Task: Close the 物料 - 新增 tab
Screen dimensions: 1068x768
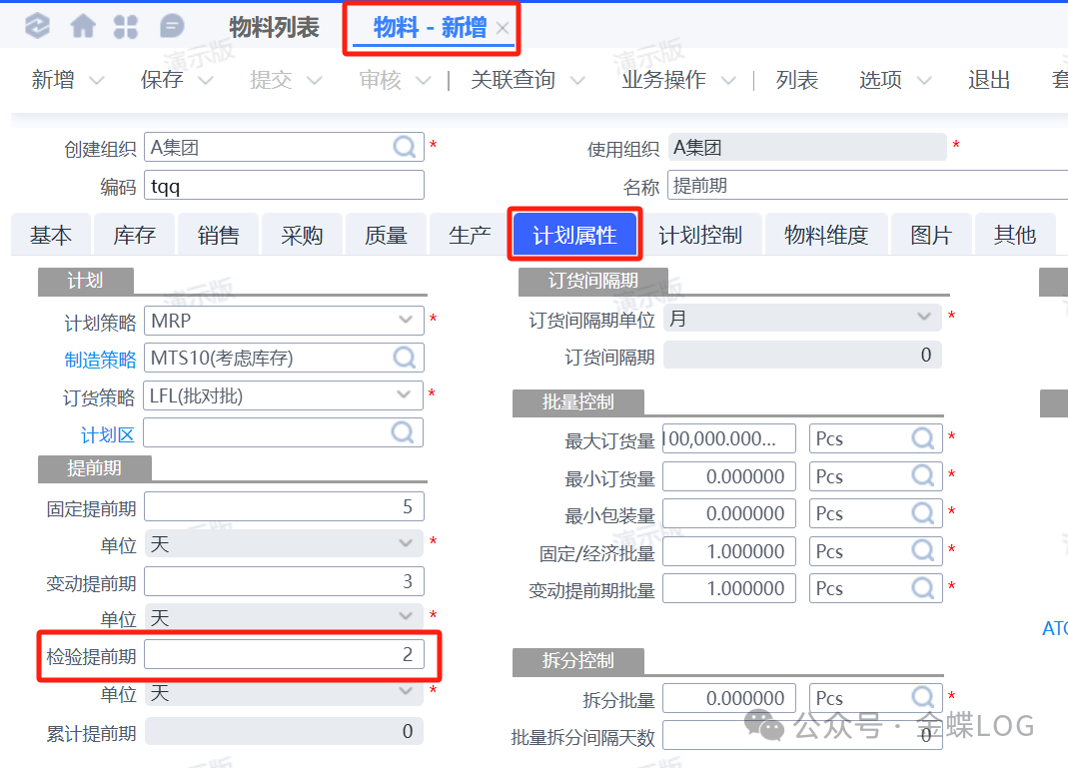Action: point(503,29)
